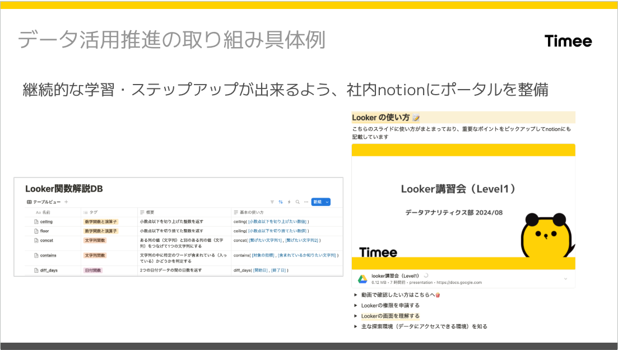Click the page icon next to contains
Viewport: 618px width, 350px height.
click(36, 255)
